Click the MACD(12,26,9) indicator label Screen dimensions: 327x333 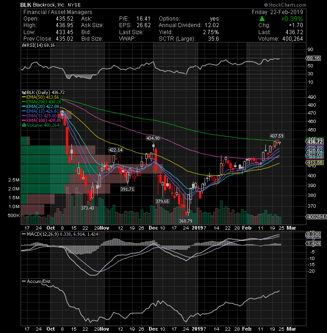pyautogui.click(x=43, y=234)
